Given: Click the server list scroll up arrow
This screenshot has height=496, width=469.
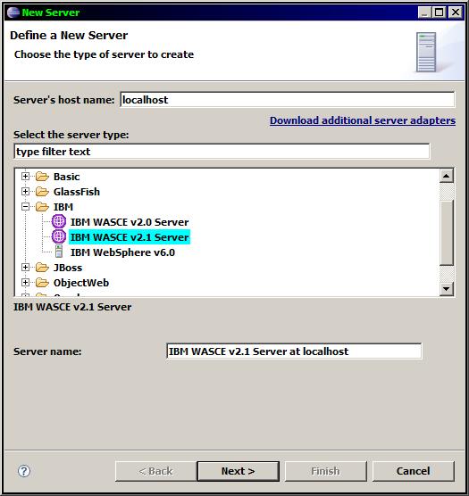Looking at the screenshot, I should pos(447,176).
